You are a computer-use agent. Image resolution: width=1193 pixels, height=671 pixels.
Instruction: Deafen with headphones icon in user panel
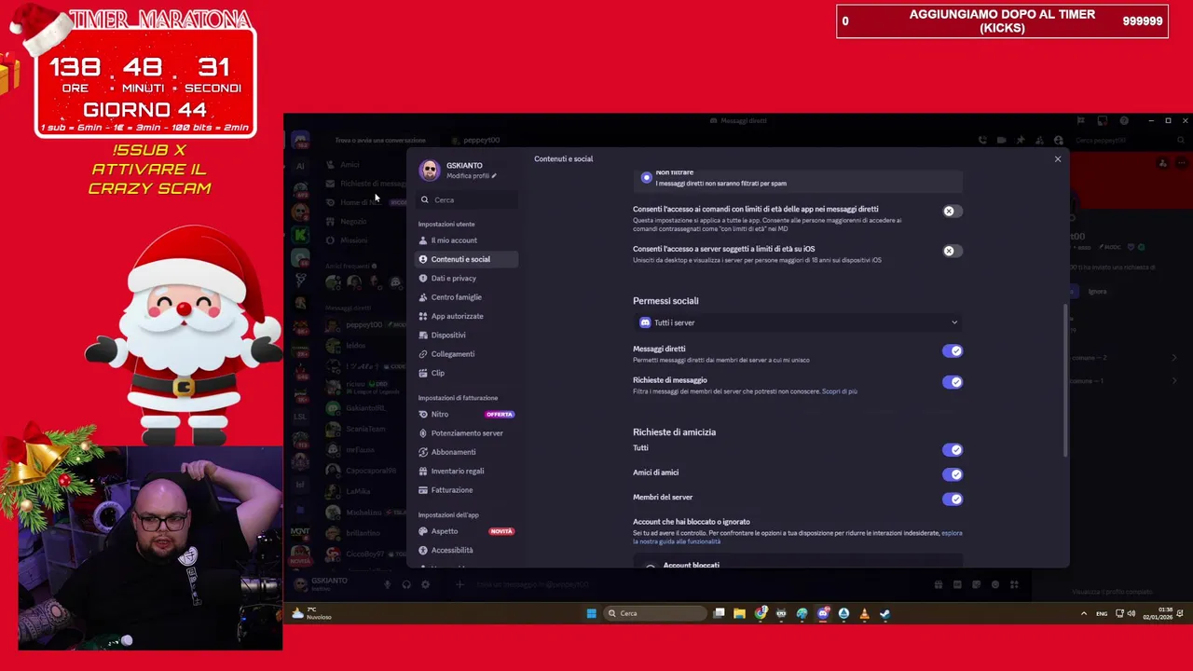pos(406,584)
